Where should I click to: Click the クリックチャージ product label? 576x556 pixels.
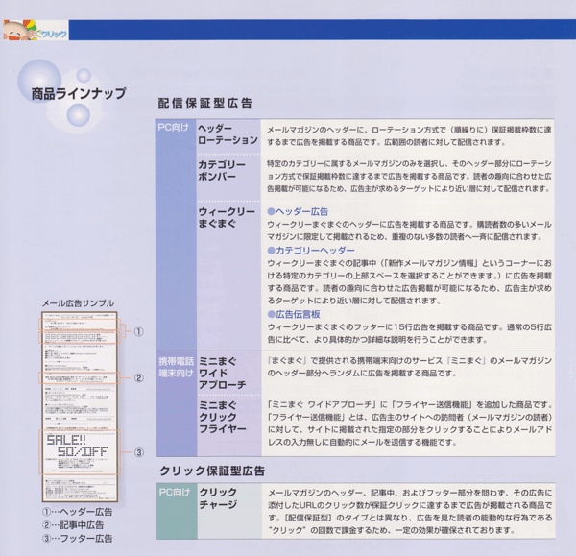(x=218, y=498)
